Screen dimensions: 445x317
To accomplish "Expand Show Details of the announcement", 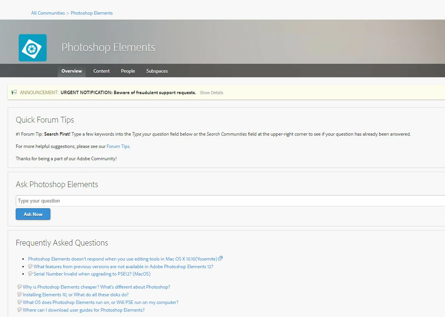I will 212,93.
